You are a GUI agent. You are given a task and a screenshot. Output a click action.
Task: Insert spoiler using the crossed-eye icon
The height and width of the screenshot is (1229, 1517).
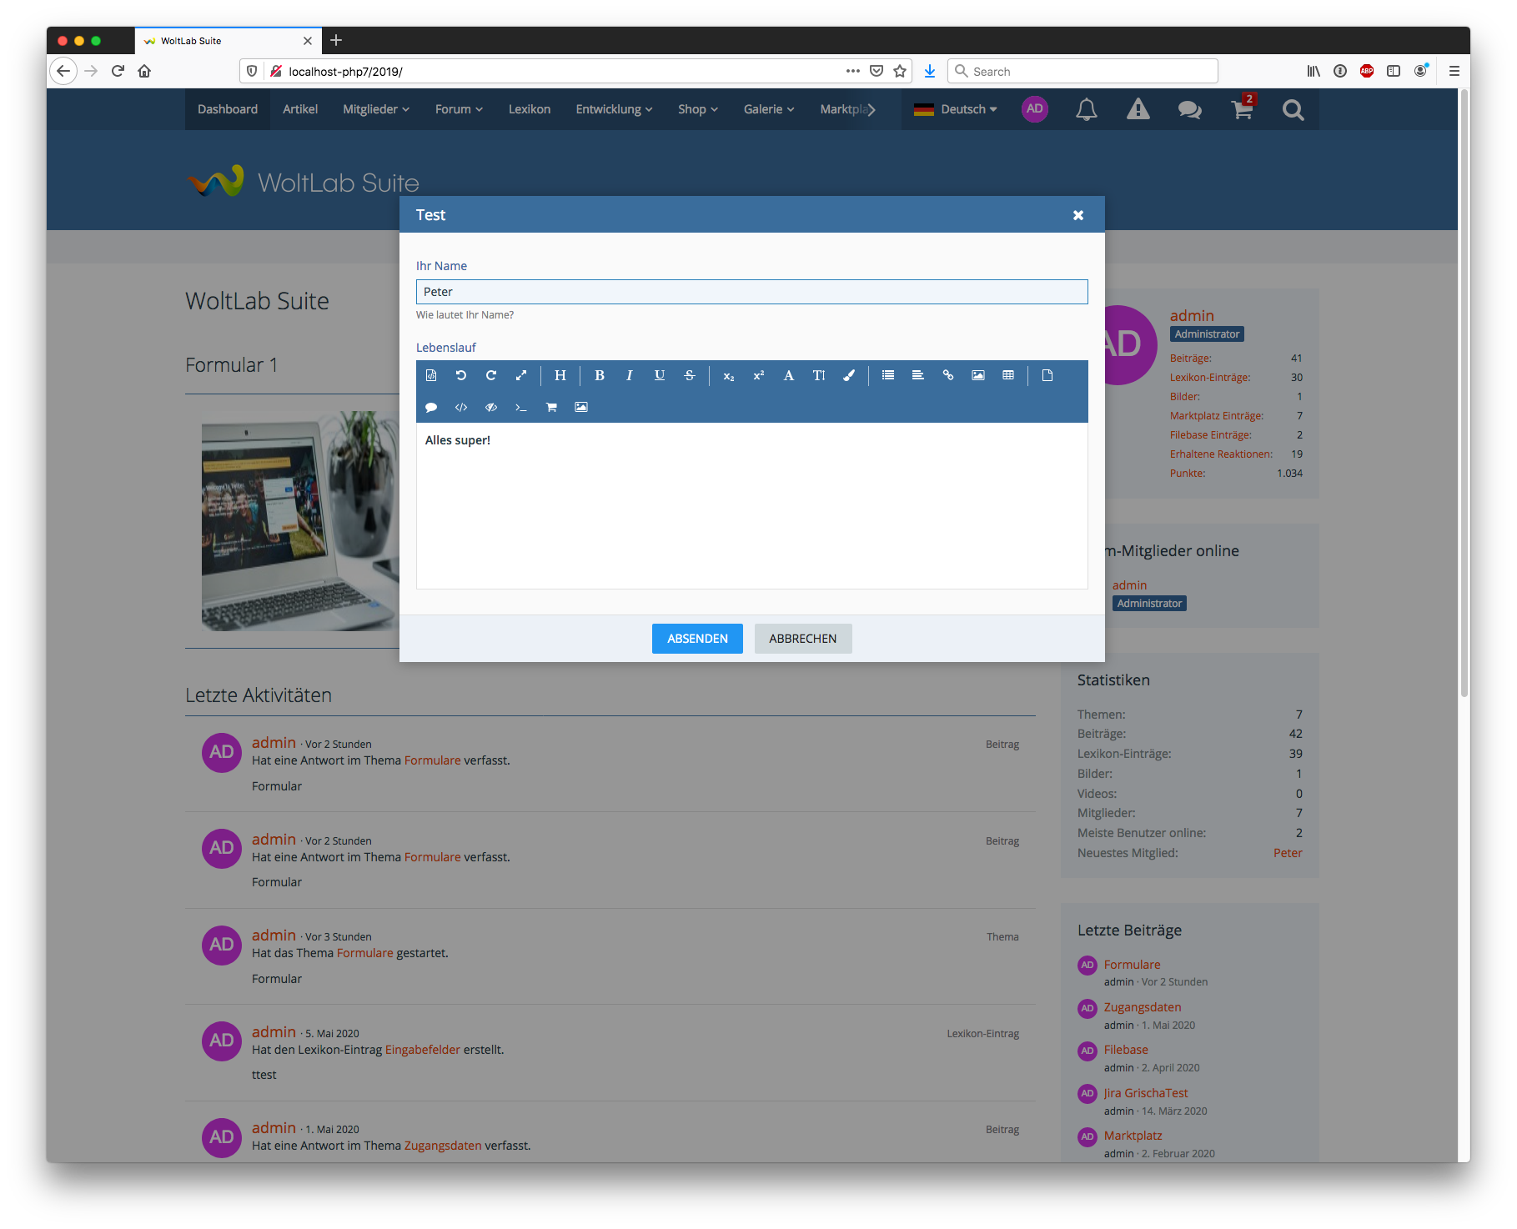click(491, 407)
